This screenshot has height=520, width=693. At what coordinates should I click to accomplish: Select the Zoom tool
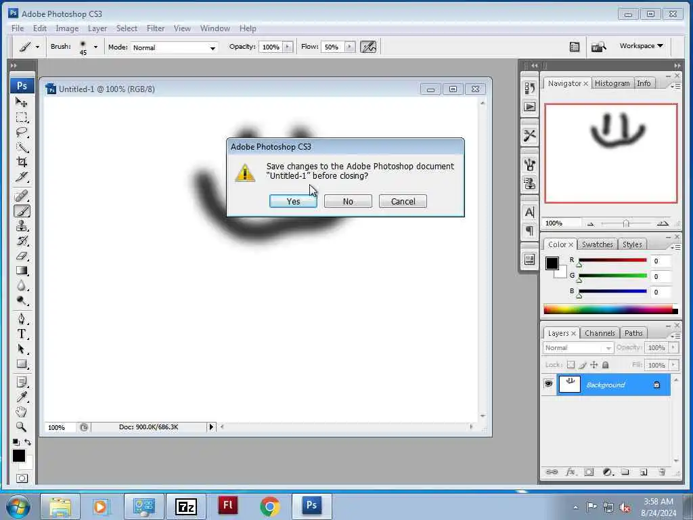tap(21, 427)
